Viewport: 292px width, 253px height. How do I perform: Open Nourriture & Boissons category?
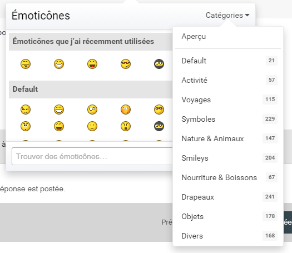(228, 177)
